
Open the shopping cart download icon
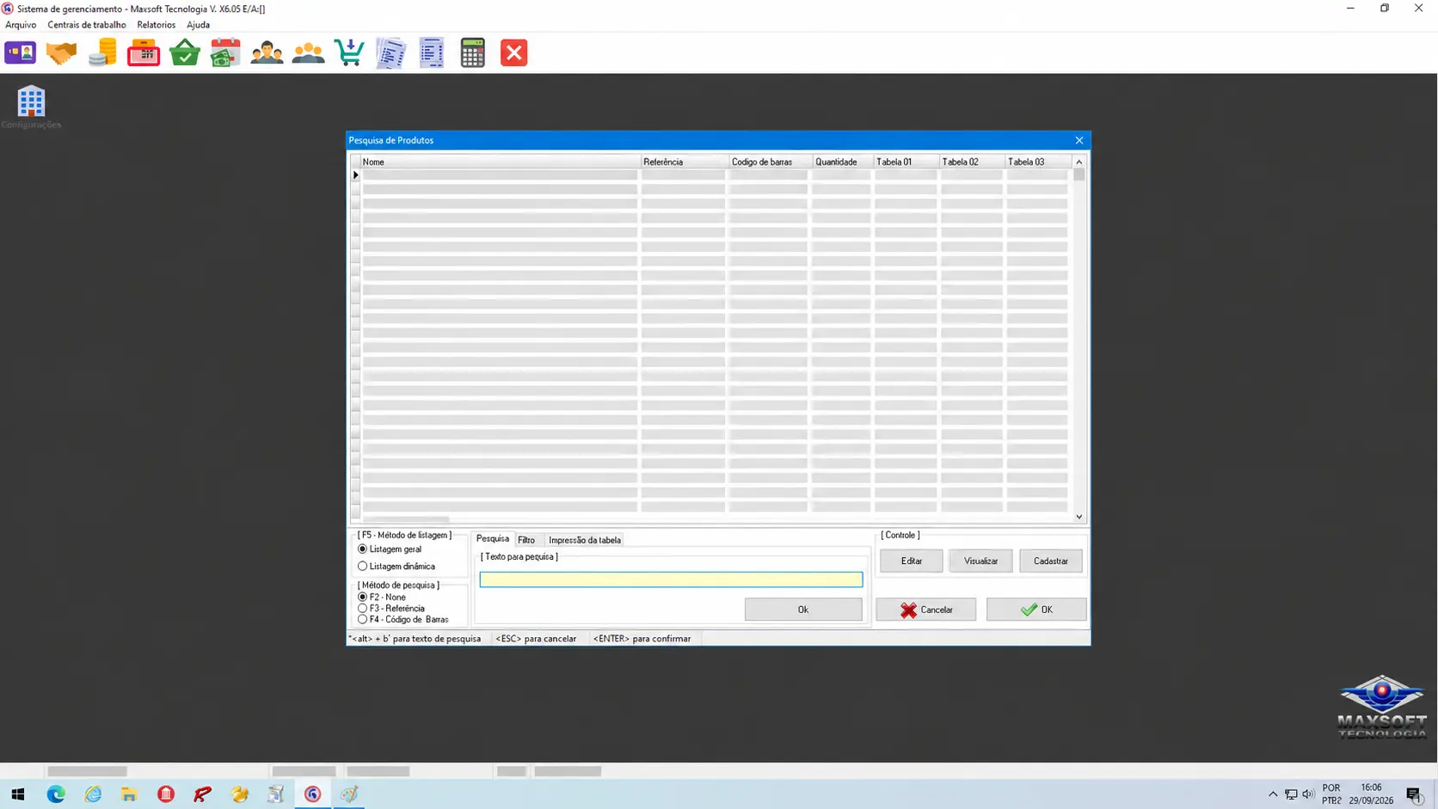click(349, 53)
